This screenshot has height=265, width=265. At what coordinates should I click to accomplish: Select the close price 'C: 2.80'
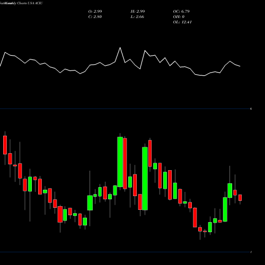point(95,17)
